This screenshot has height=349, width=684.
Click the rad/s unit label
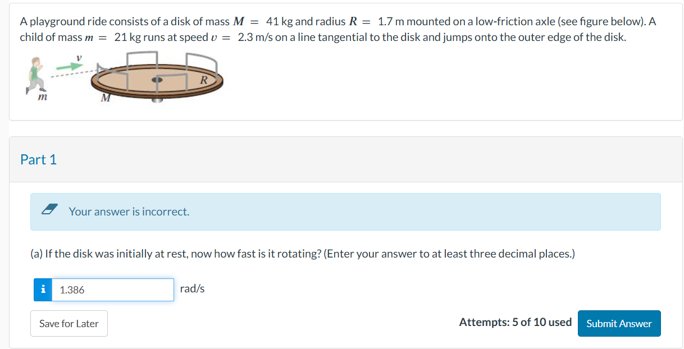192,288
